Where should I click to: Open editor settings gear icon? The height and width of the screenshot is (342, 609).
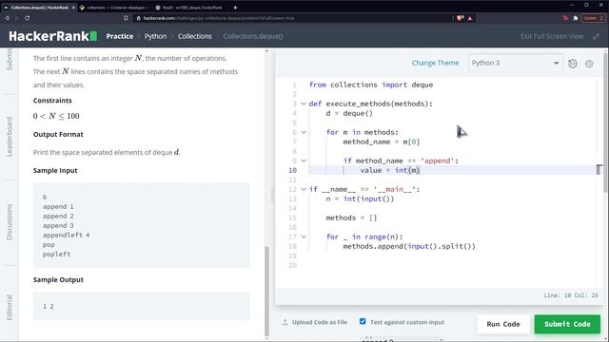click(589, 64)
